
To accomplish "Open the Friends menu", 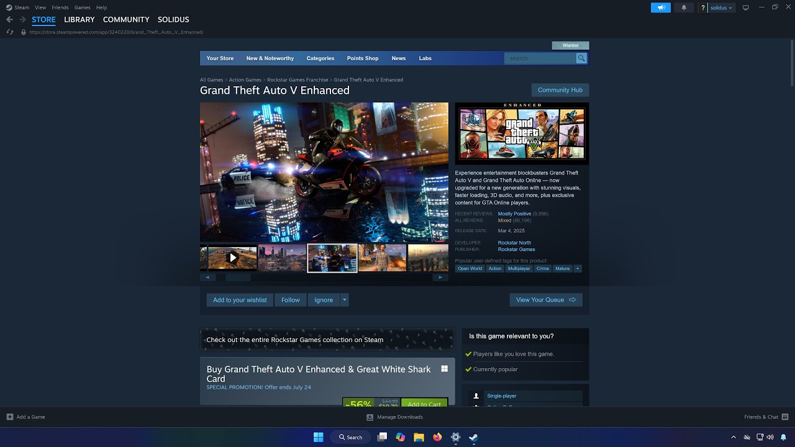I will 60,7.
